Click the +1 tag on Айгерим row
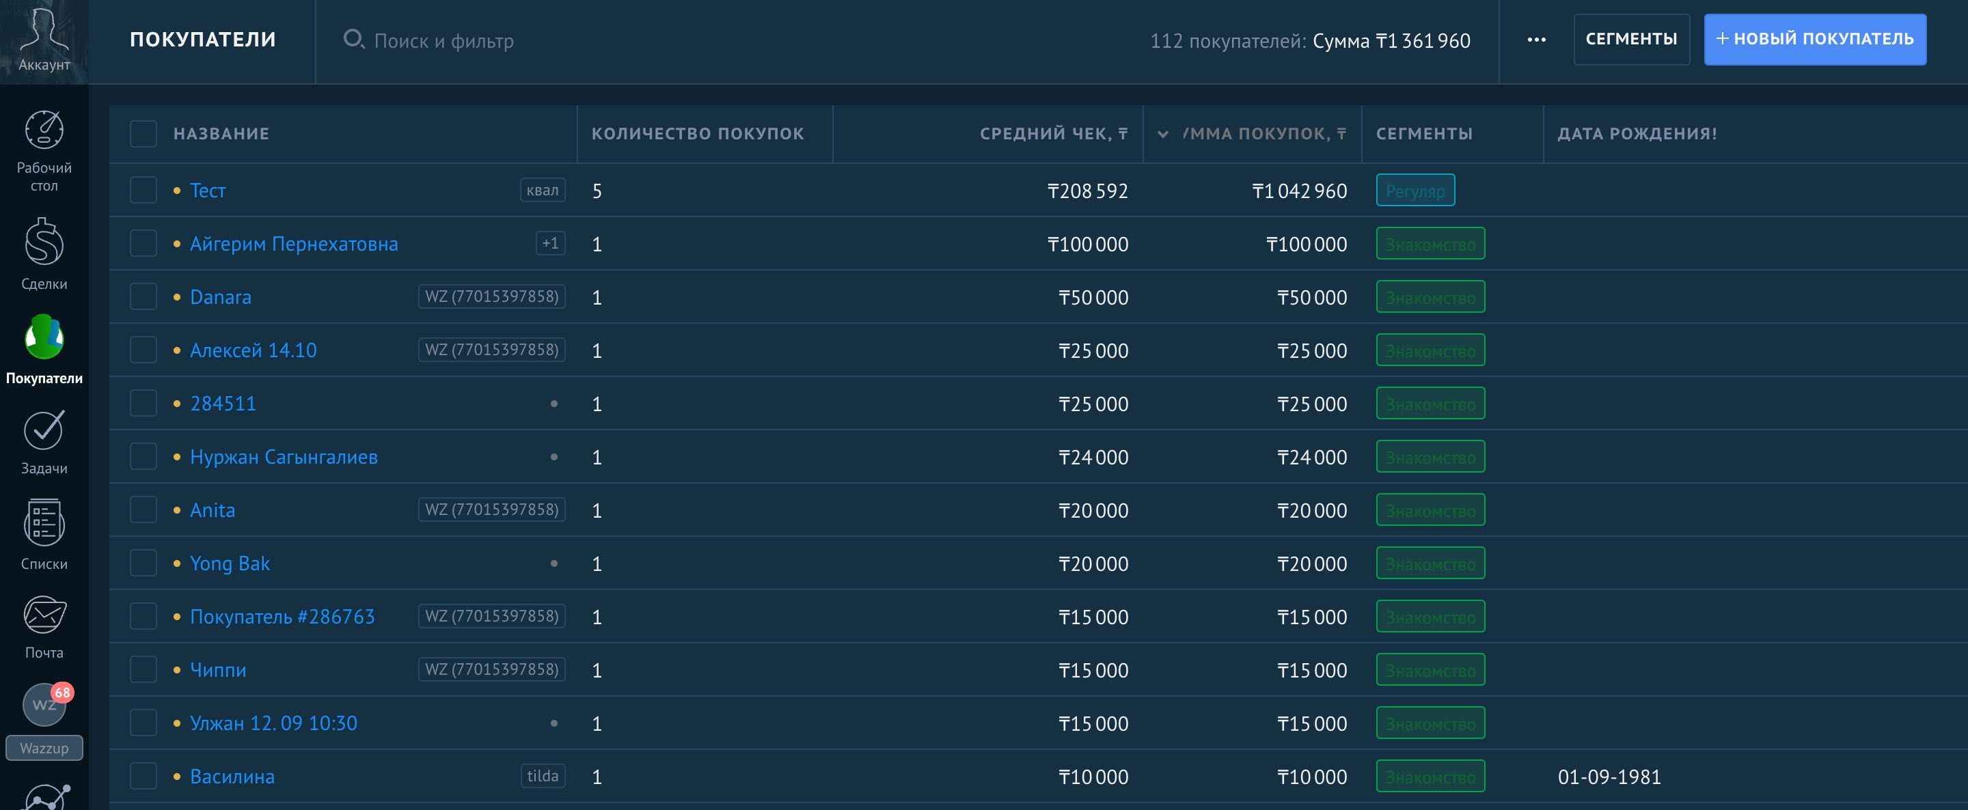 550,244
